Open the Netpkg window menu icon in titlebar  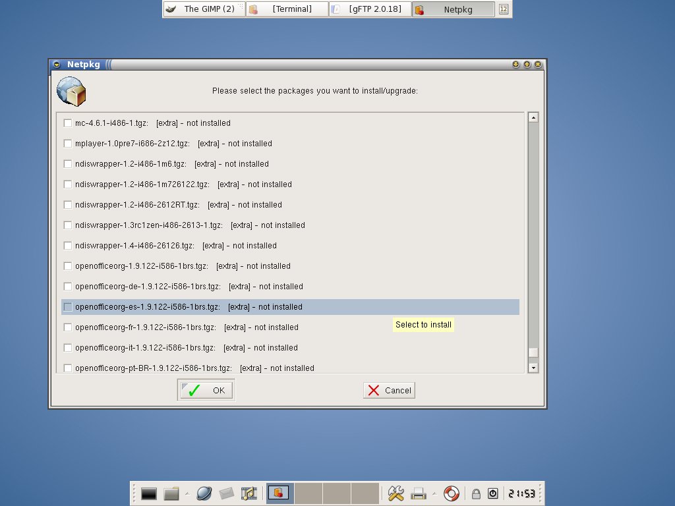pos(57,65)
